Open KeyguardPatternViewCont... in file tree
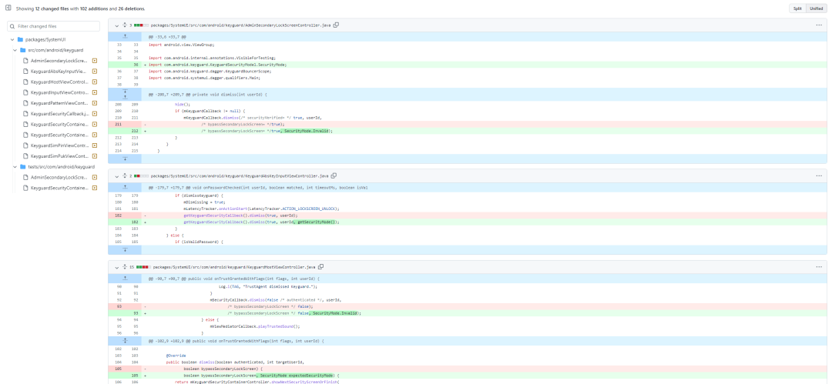The image size is (832, 384). (58, 102)
